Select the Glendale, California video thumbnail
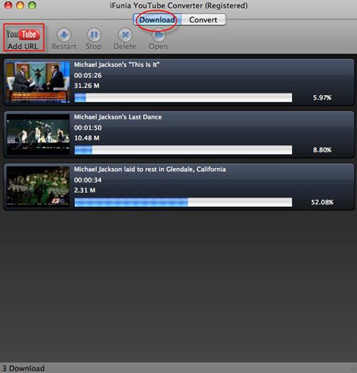This screenshot has height=373, width=357. pyautogui.click(x=38, y=186)
